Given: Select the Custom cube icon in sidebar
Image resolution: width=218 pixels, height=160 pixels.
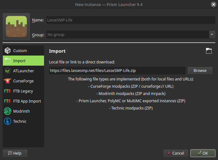Looking at the screenshot, I should pyautogui.click(x=8, y=51).
